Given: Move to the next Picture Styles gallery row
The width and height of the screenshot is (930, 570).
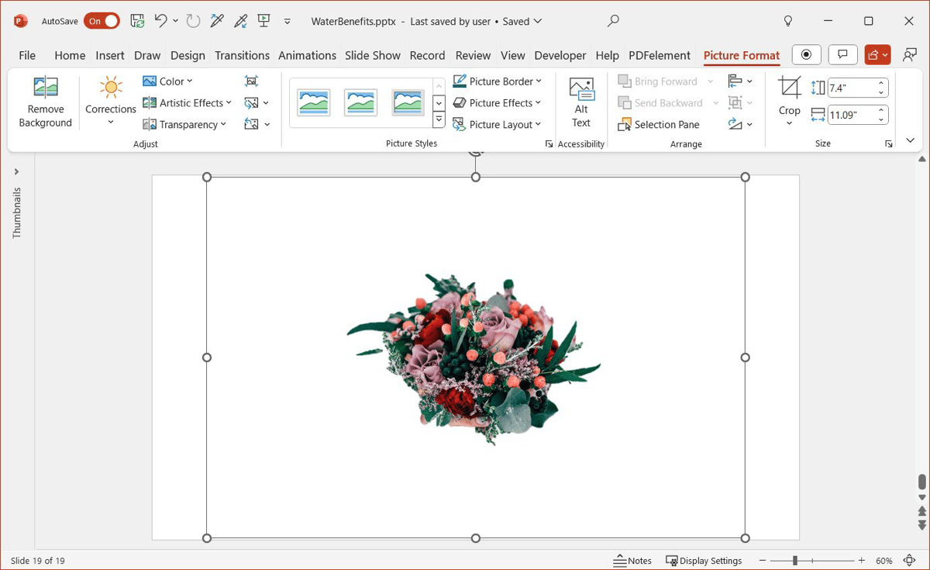Looking at the screenshot, I should tap(439, 102).
